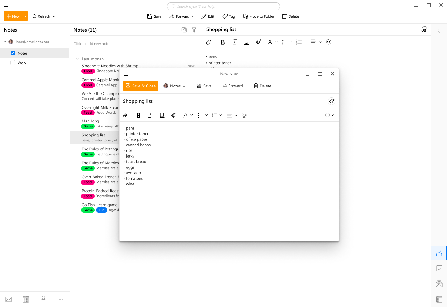Viewport: 447px width, 307px height.
Task: Toggle the select-all checkbox icon in Notes header
Action: (x=184, y=30)
